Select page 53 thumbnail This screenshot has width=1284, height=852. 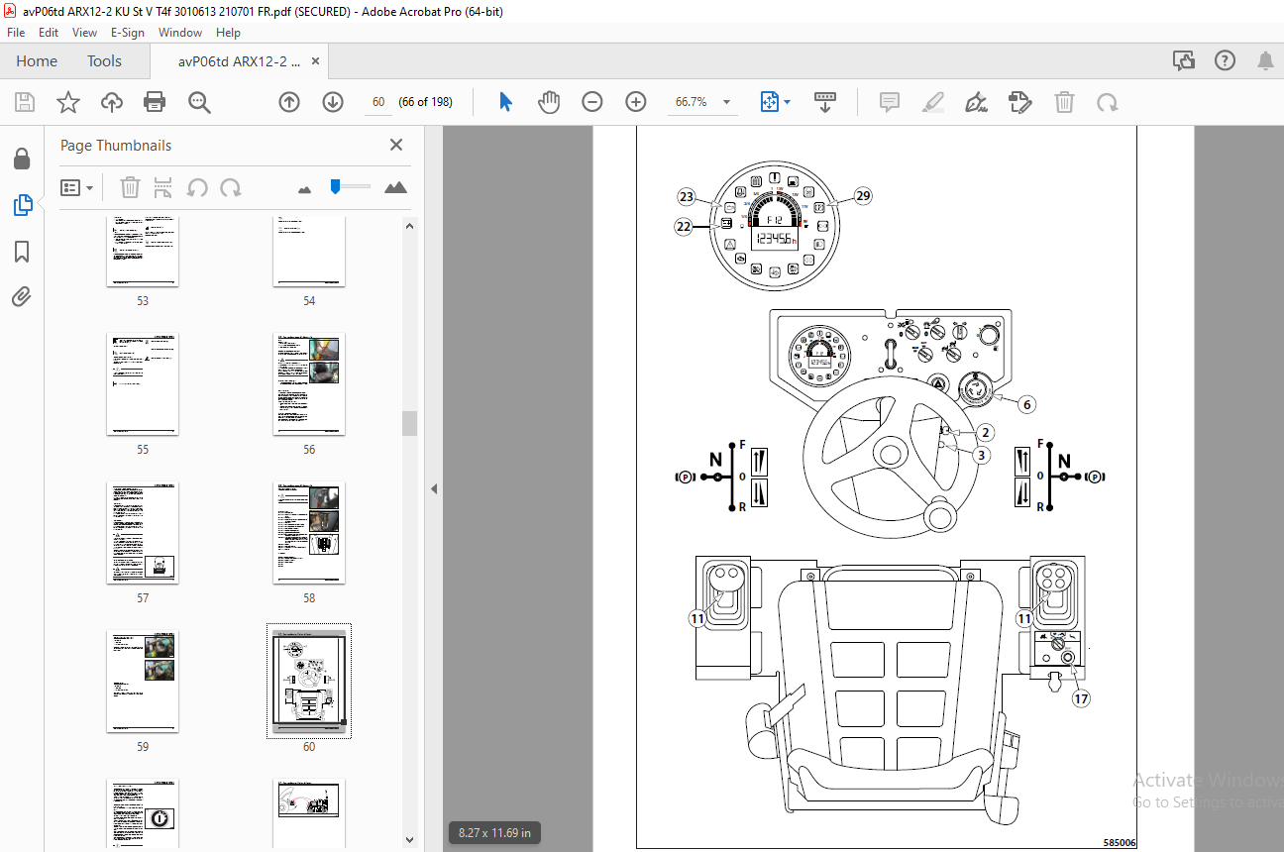point(143,252)
